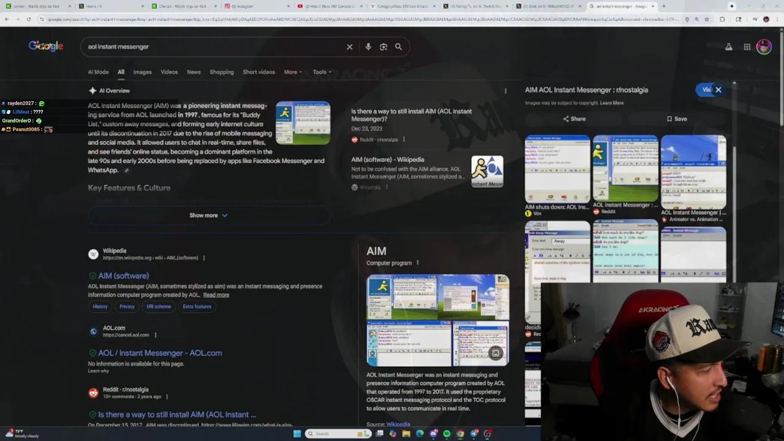Open AI Overview Reddit source card
This screenshot has width=784, height=441.
pos(427,125)
